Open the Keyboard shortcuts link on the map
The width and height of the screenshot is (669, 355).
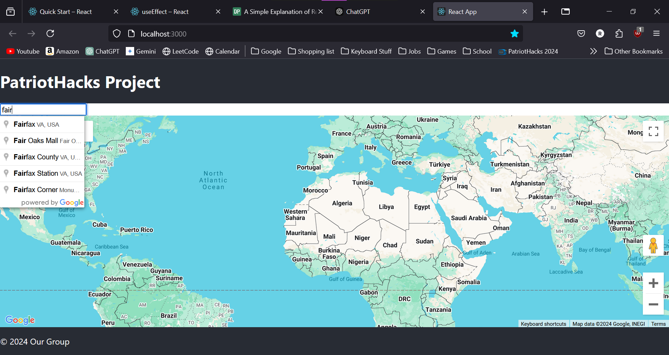pos(543,324)
